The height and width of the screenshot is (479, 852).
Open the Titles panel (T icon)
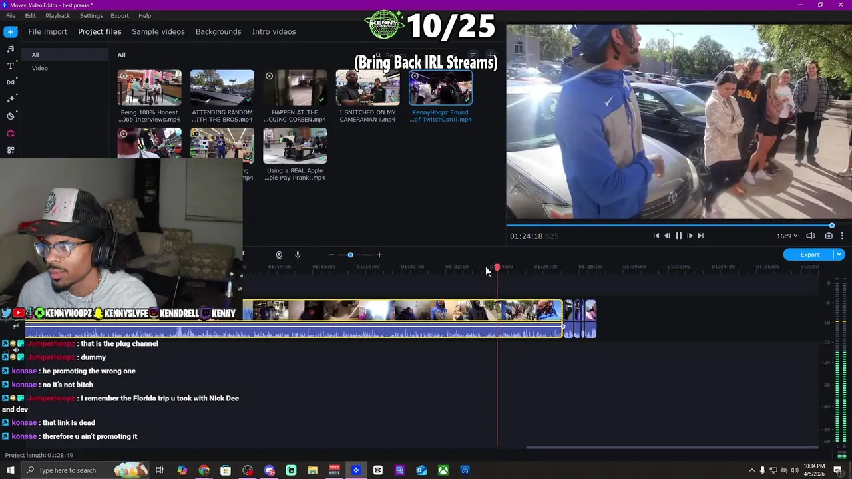(11, 65)
